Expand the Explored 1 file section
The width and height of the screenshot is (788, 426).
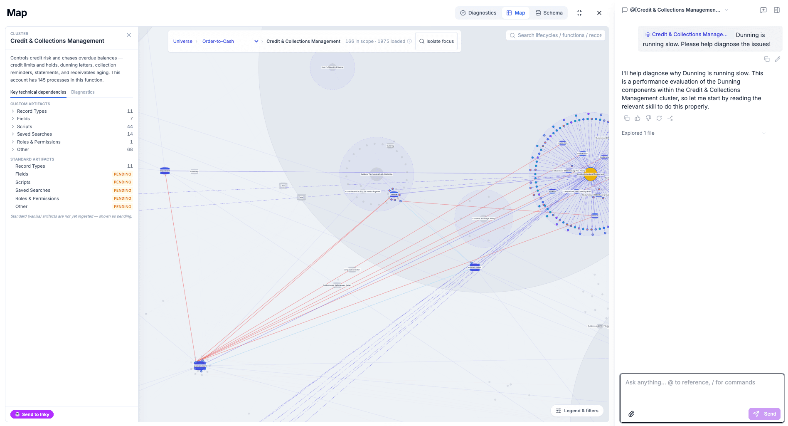[694, 133]
